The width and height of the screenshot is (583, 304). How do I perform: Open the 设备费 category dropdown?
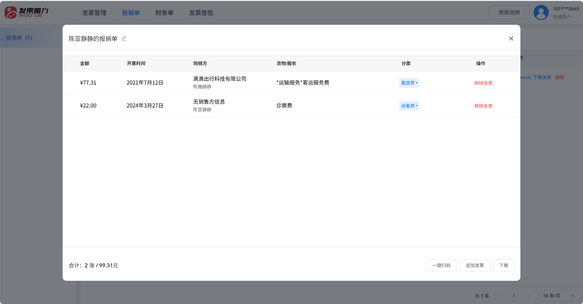click(x=409, y=106)
